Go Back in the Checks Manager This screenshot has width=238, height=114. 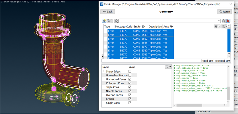click(x=108, y=12)
